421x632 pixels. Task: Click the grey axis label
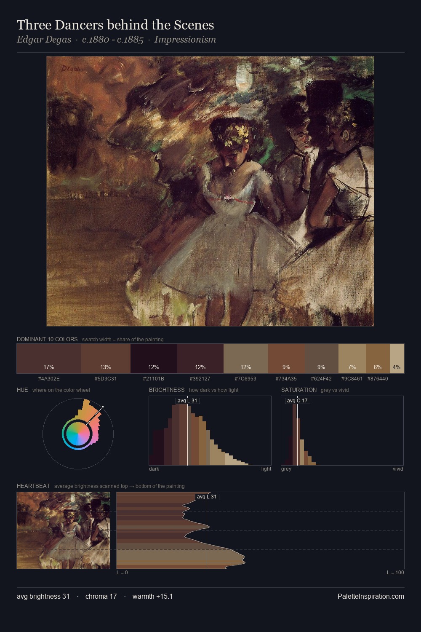coord(286,469)
